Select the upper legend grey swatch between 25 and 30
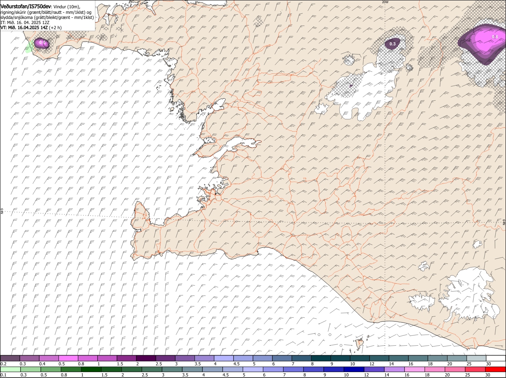Image resolution: width=506 pixels, height=378 pixels. 476,358
